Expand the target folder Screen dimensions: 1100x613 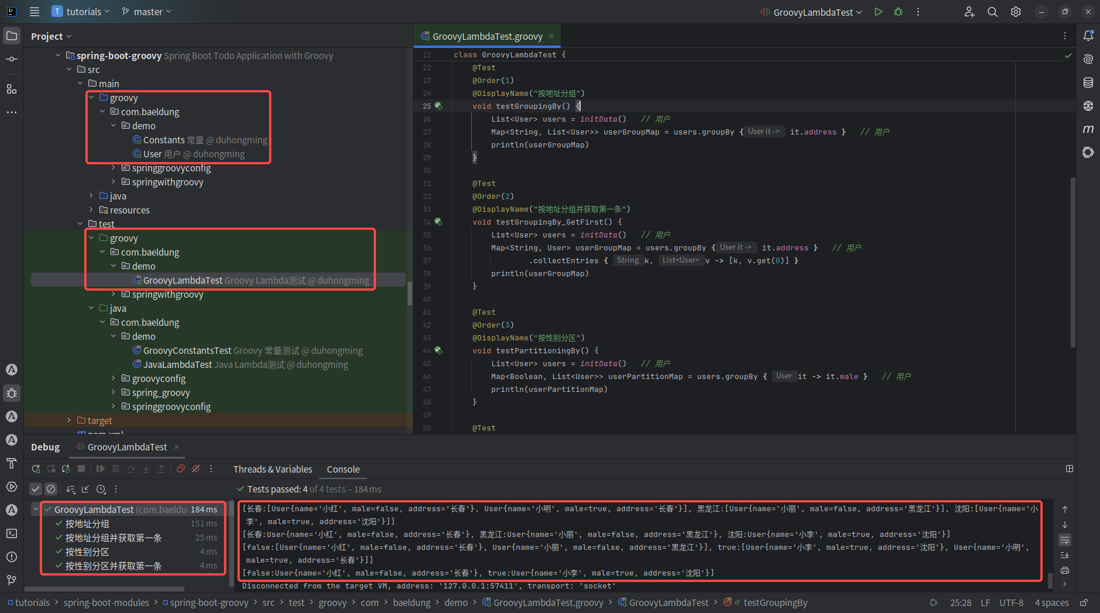pyautogui.click(x=69, y=421)
